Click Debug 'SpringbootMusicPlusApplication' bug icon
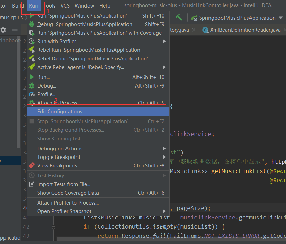286x244 pixels. coord(32,24)
